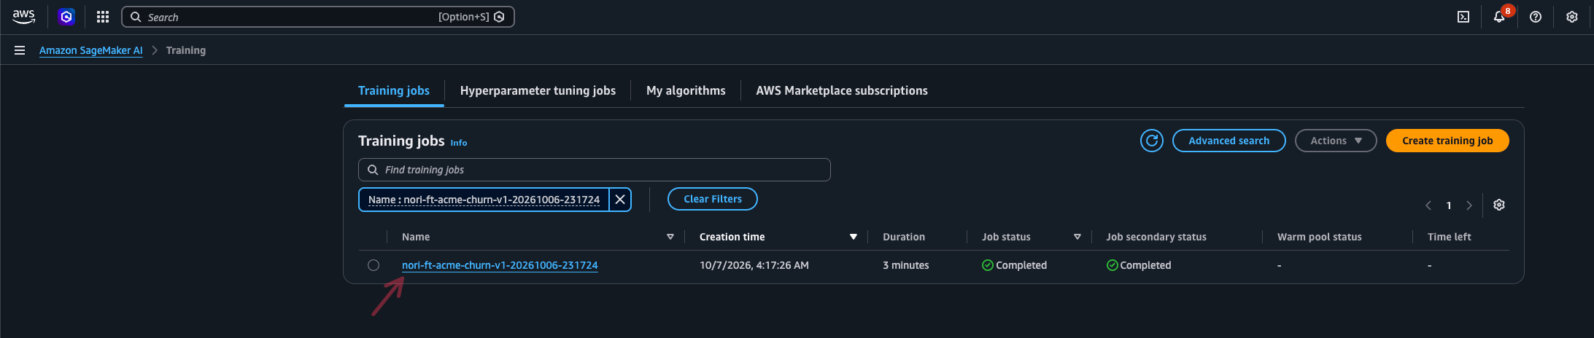This screenshot has height=338, width=1594.
Task: Select the nori-ft-acme-churn training job radio button
Action: [374, 265]
